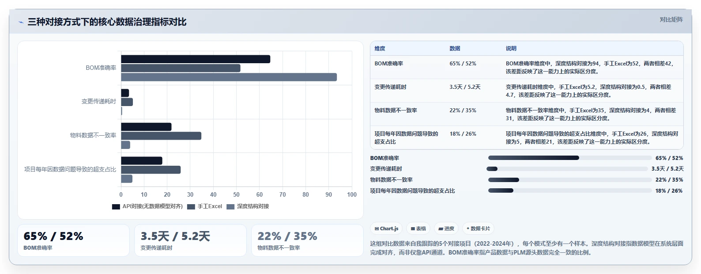The image size is (701, 274).
Task: Click the 变更传递耗时 chart axis label
Action: tap(99, 101)
